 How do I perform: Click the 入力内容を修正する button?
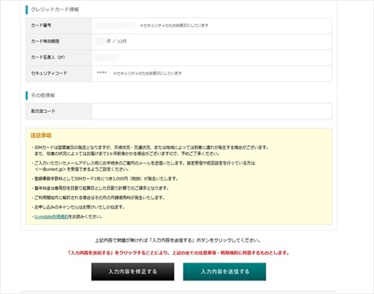point(132,272)
